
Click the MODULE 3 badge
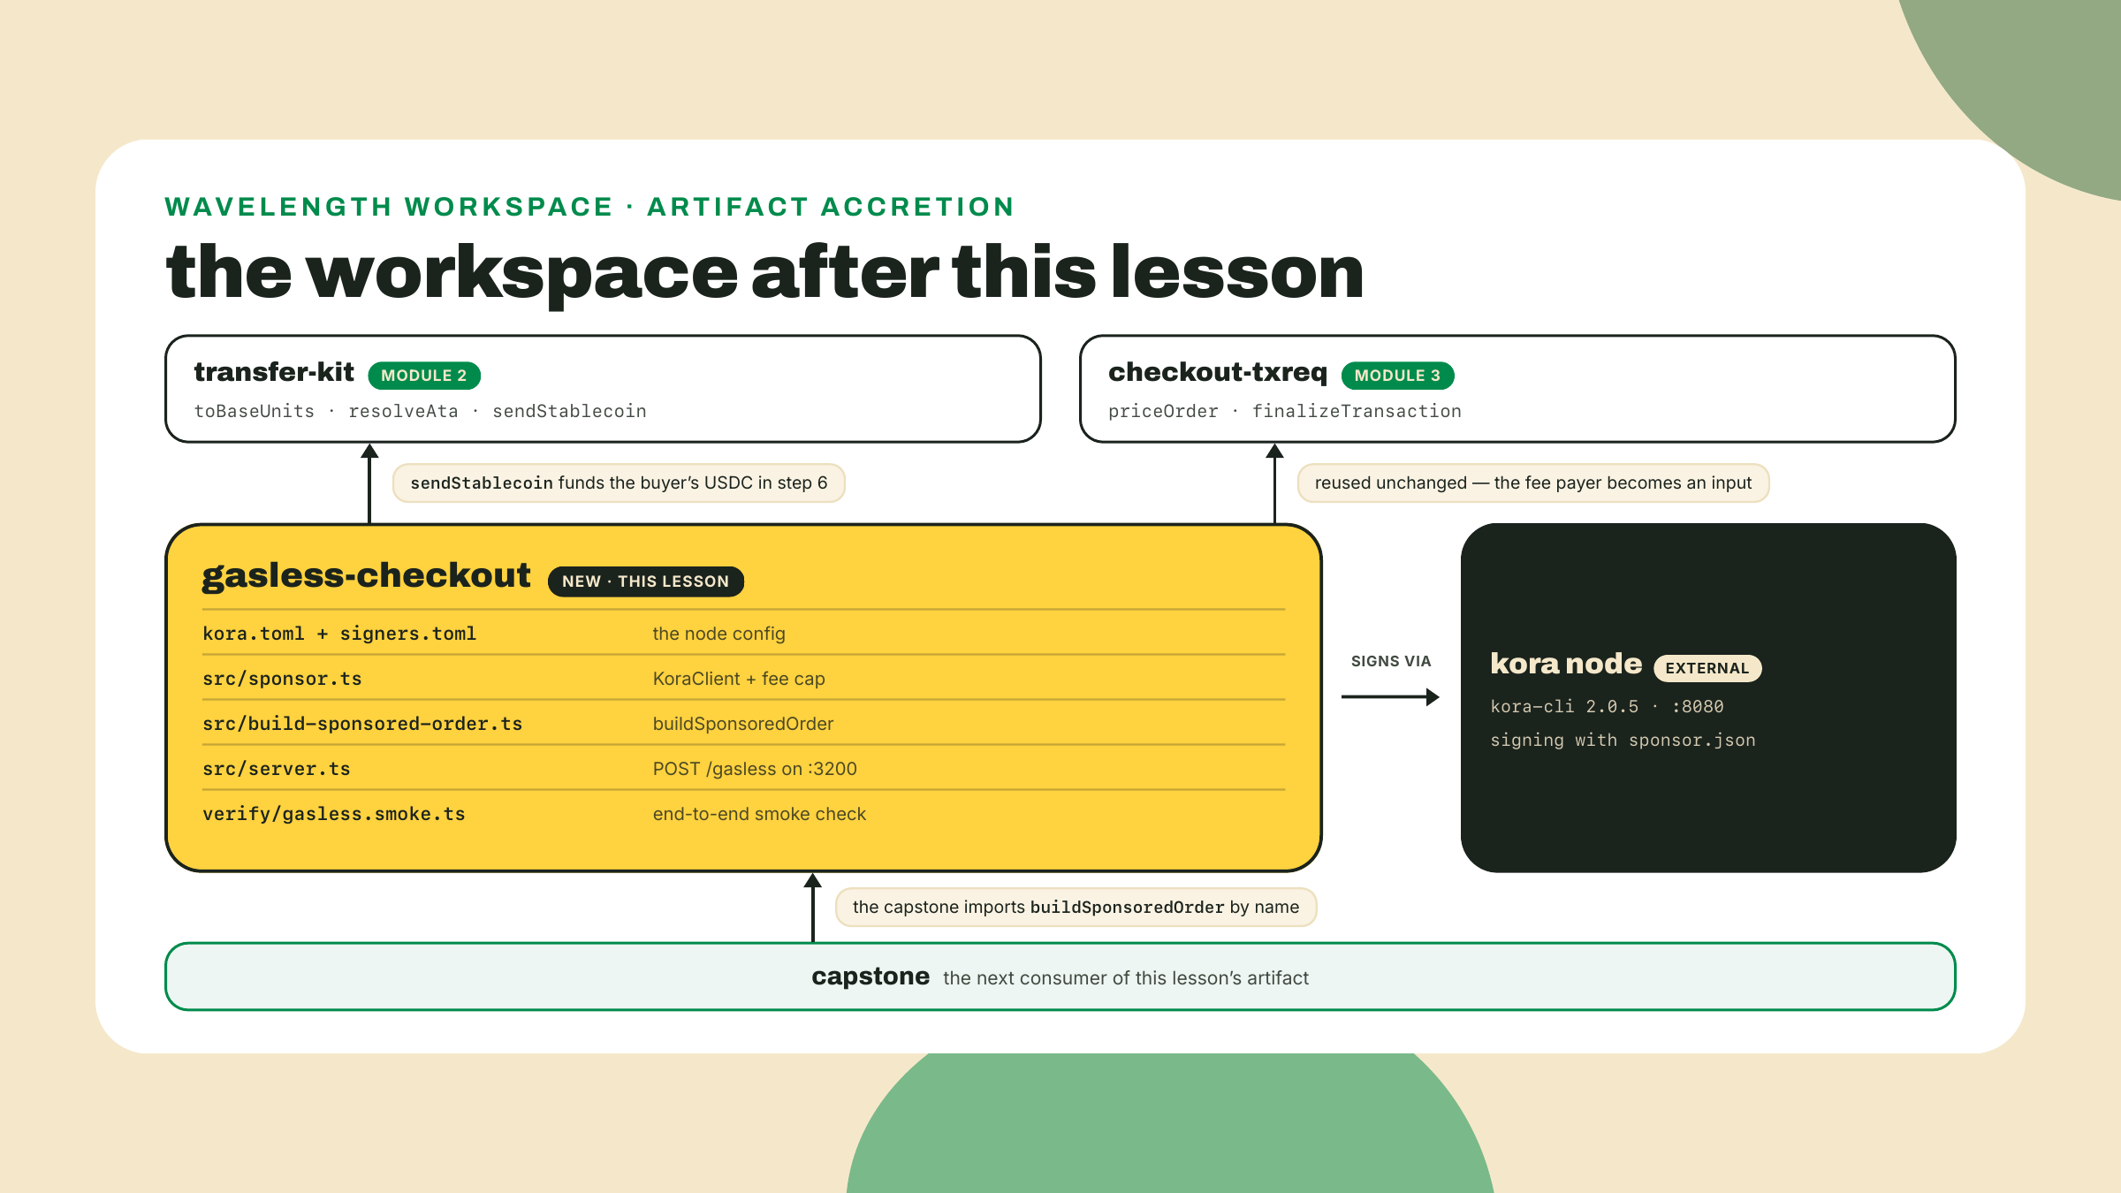pyautogui.click(x=1398, y=376)
